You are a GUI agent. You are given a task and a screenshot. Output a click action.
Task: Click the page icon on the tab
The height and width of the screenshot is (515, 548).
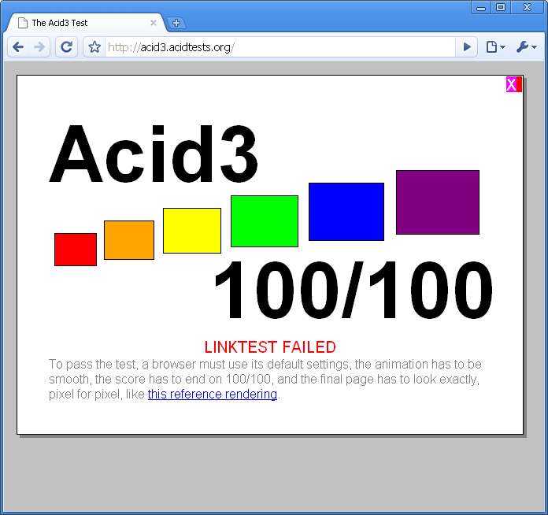pos(23,23)
